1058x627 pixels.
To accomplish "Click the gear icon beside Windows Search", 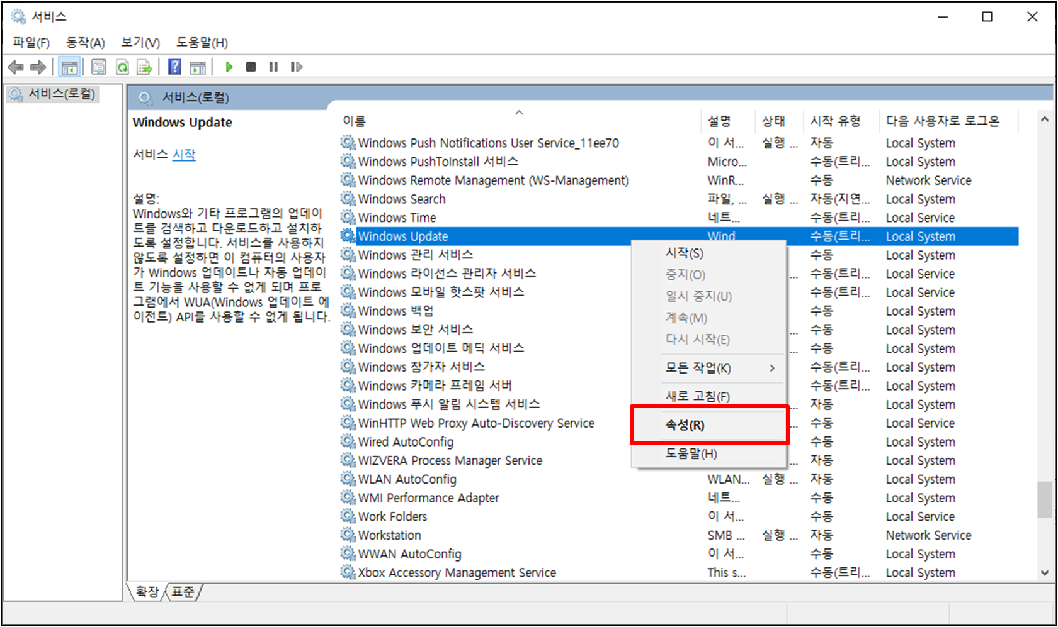I will pyautogui.click(x=348, y=199).
